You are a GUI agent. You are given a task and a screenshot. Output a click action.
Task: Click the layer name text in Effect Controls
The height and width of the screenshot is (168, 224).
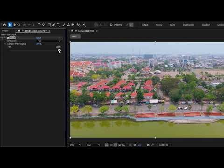[x=8, y=35]
